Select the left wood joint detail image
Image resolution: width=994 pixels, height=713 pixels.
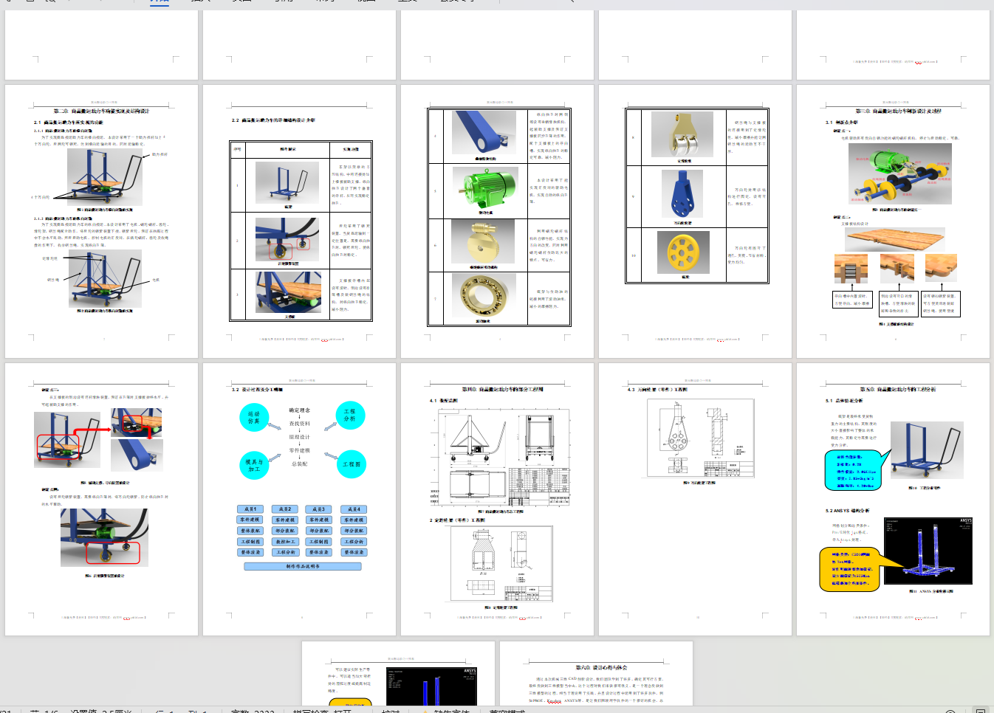pos(851,269)
